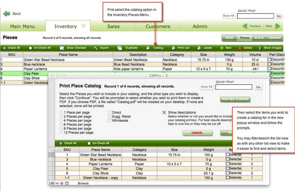Switch to the Customers tab
Image resolution: width=295 pixels, height=191 pixels.
(158, 26)
